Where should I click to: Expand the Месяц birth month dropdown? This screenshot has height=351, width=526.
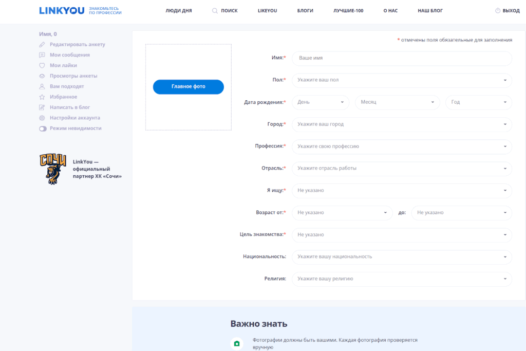pos(397,102)
